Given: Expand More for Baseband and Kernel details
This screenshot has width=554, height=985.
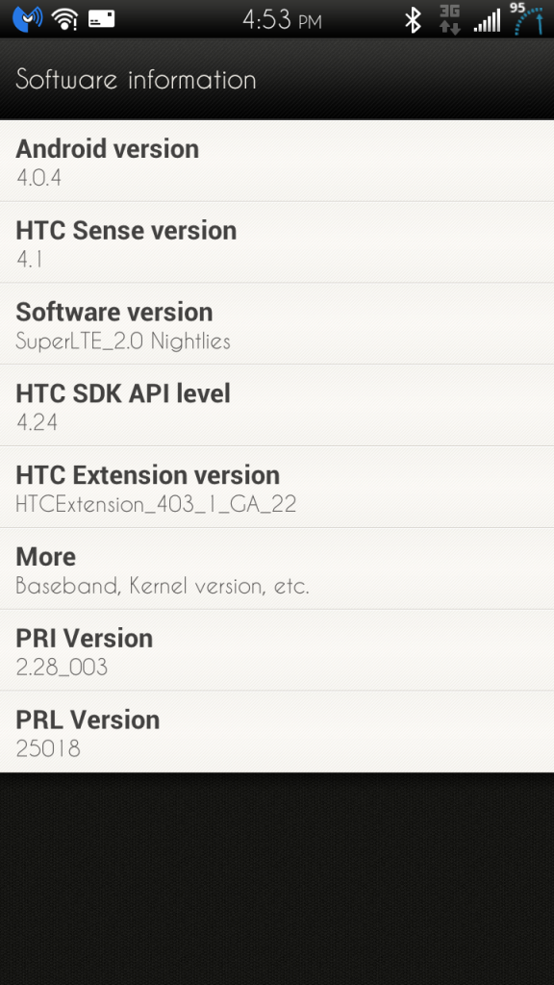Looking at the screenshot, I should click(277, 569).
